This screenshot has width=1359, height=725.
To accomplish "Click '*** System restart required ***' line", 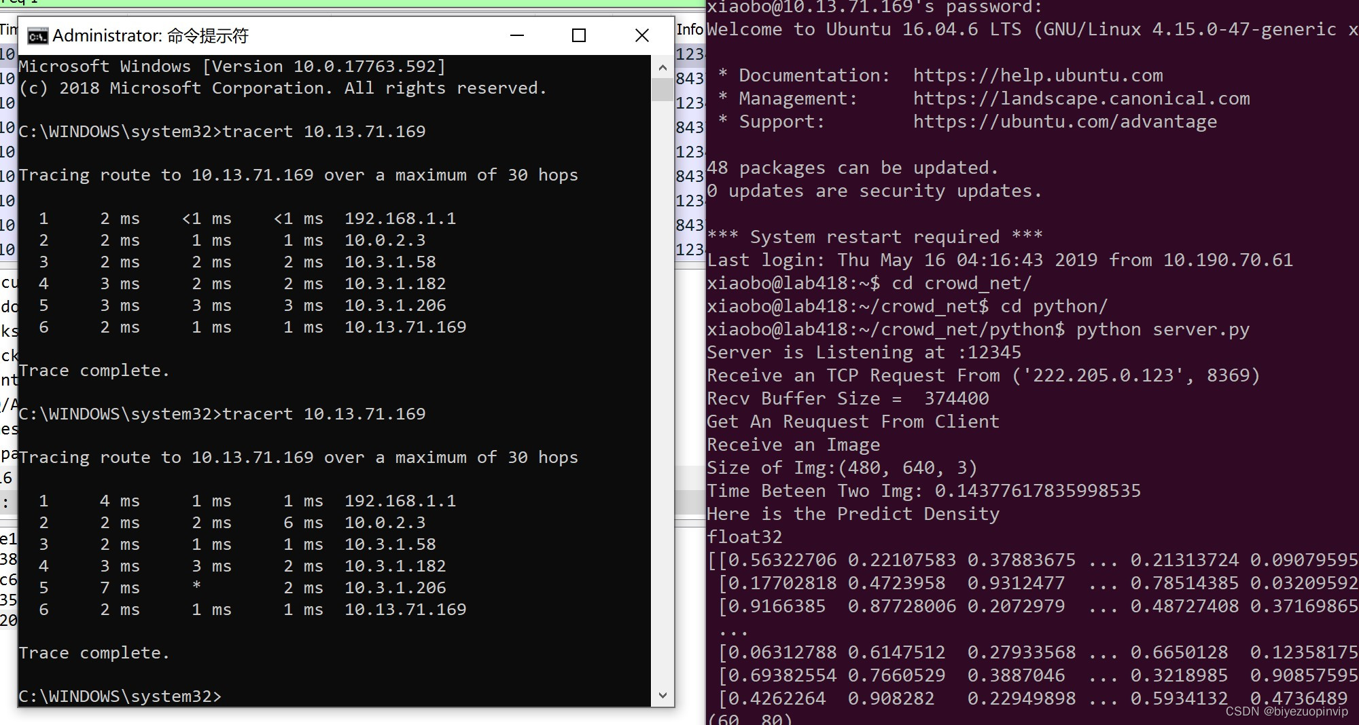I will [x=875, y=237].
